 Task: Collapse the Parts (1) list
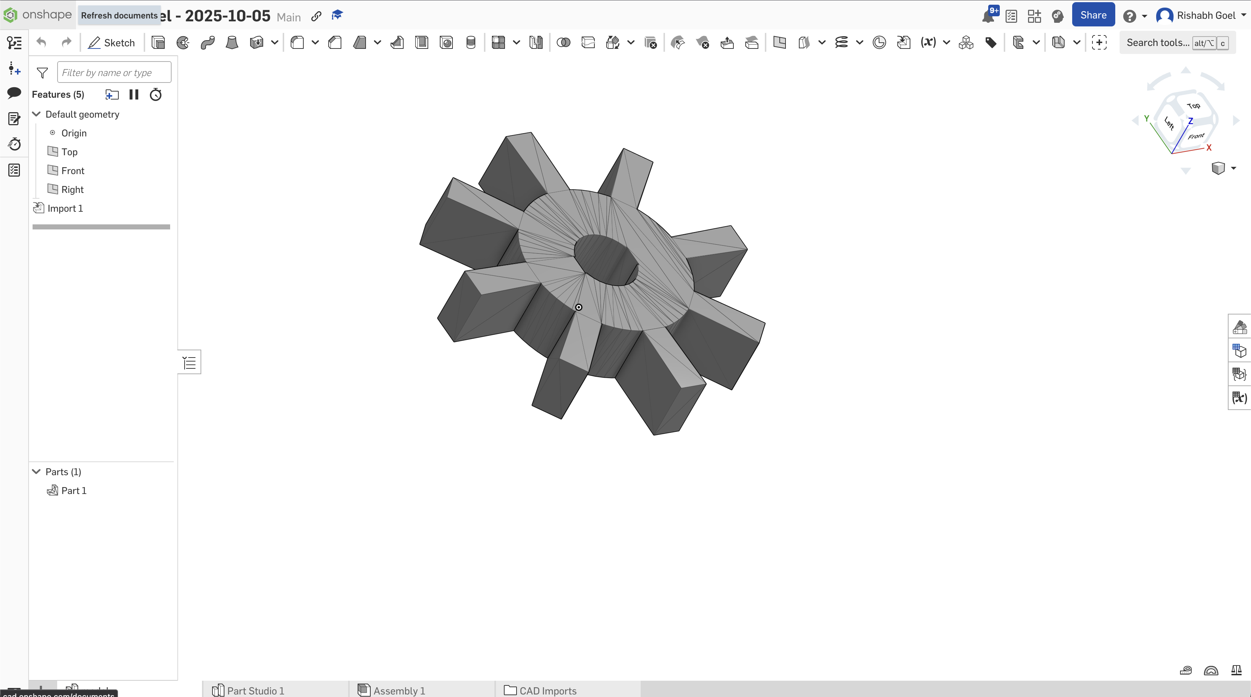(37, 471)
